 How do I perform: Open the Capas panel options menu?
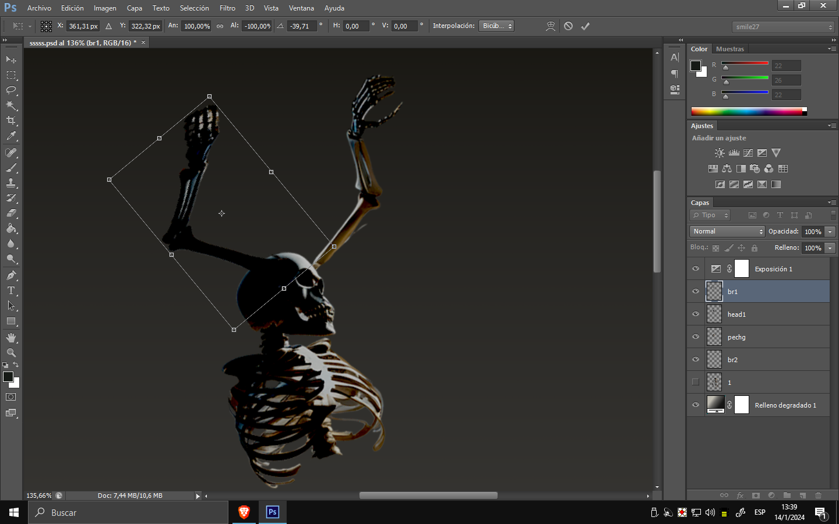pyautogui.click(x=832, y=203)
